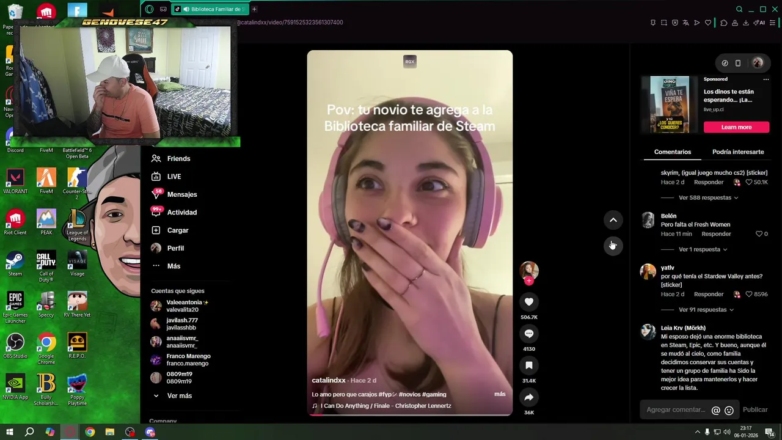
Task: Expand Ver 1 respuesta replies
Action: pyautogui.click(x=703, y=249)
